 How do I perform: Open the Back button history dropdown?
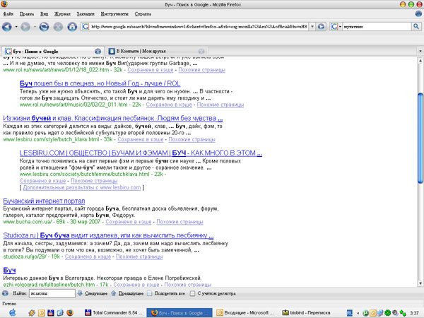[17, 27]
